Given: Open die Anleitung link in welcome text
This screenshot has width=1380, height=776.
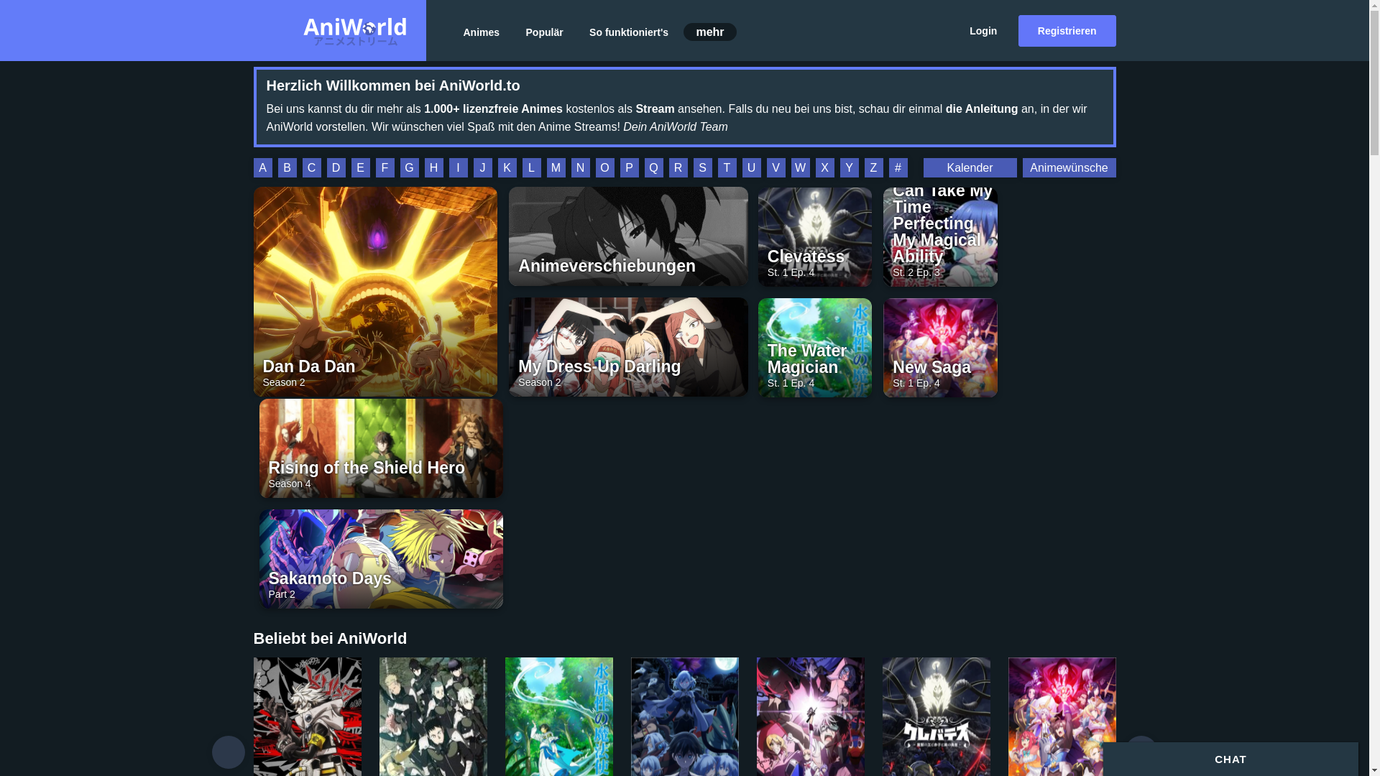Looking at the screenshot, I should (x=981, y=109).
